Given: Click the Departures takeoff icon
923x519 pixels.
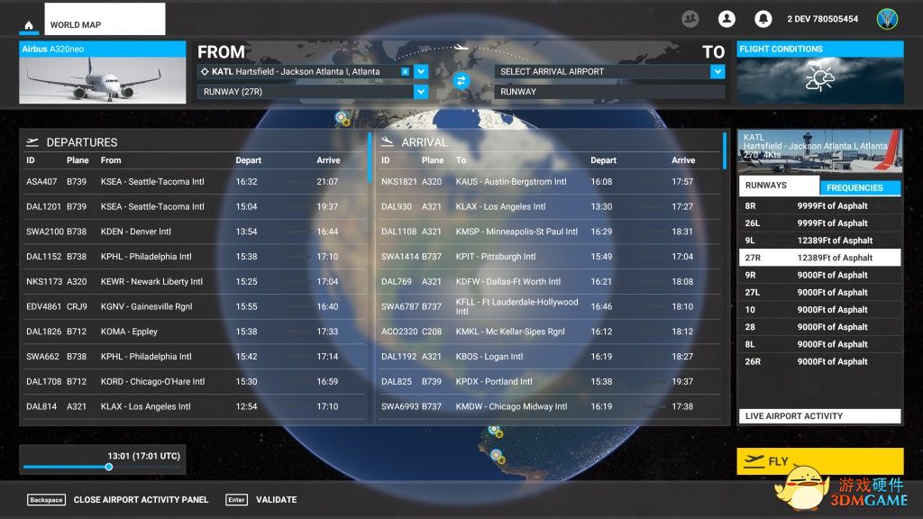Looking at the screenshot, I should pyautogui.click(x=32, y=142).
